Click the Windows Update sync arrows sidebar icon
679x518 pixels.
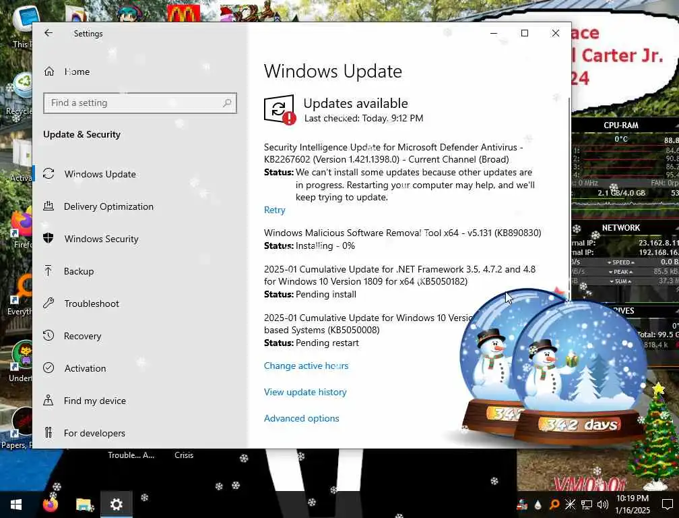click(x=48, y=173)
